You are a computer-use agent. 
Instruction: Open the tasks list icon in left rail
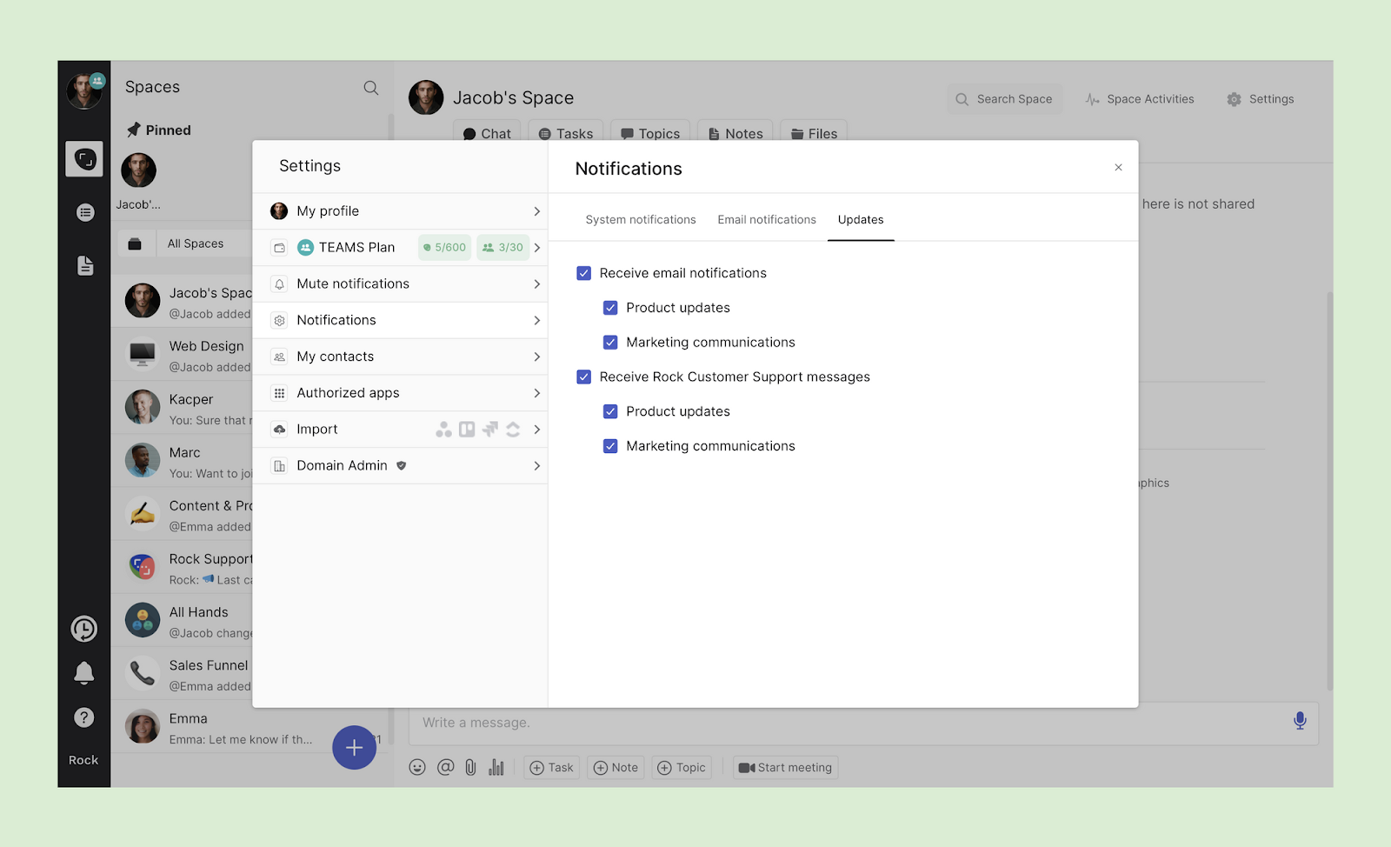(85, 212)
